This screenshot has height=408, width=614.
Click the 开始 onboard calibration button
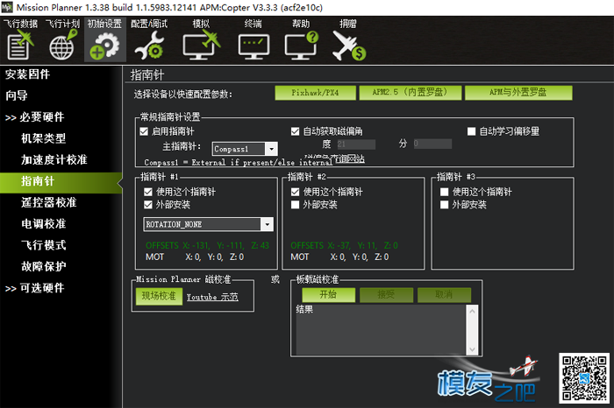(328, 294)
